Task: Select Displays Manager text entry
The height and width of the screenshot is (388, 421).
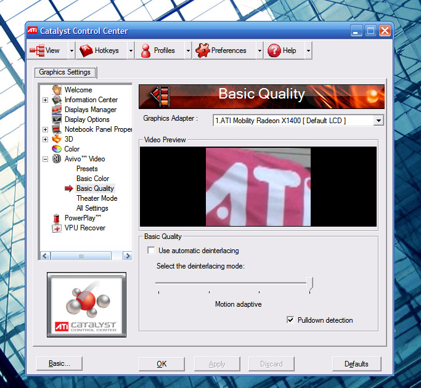Action: pyautogui.click(x=91, y=110)
